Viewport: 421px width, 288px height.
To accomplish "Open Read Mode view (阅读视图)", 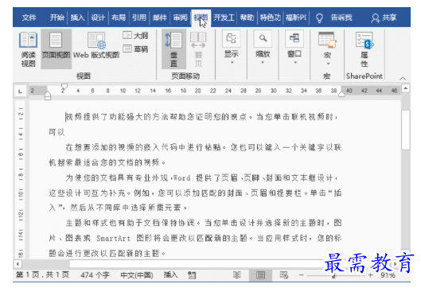I will (x=28, y=49).
